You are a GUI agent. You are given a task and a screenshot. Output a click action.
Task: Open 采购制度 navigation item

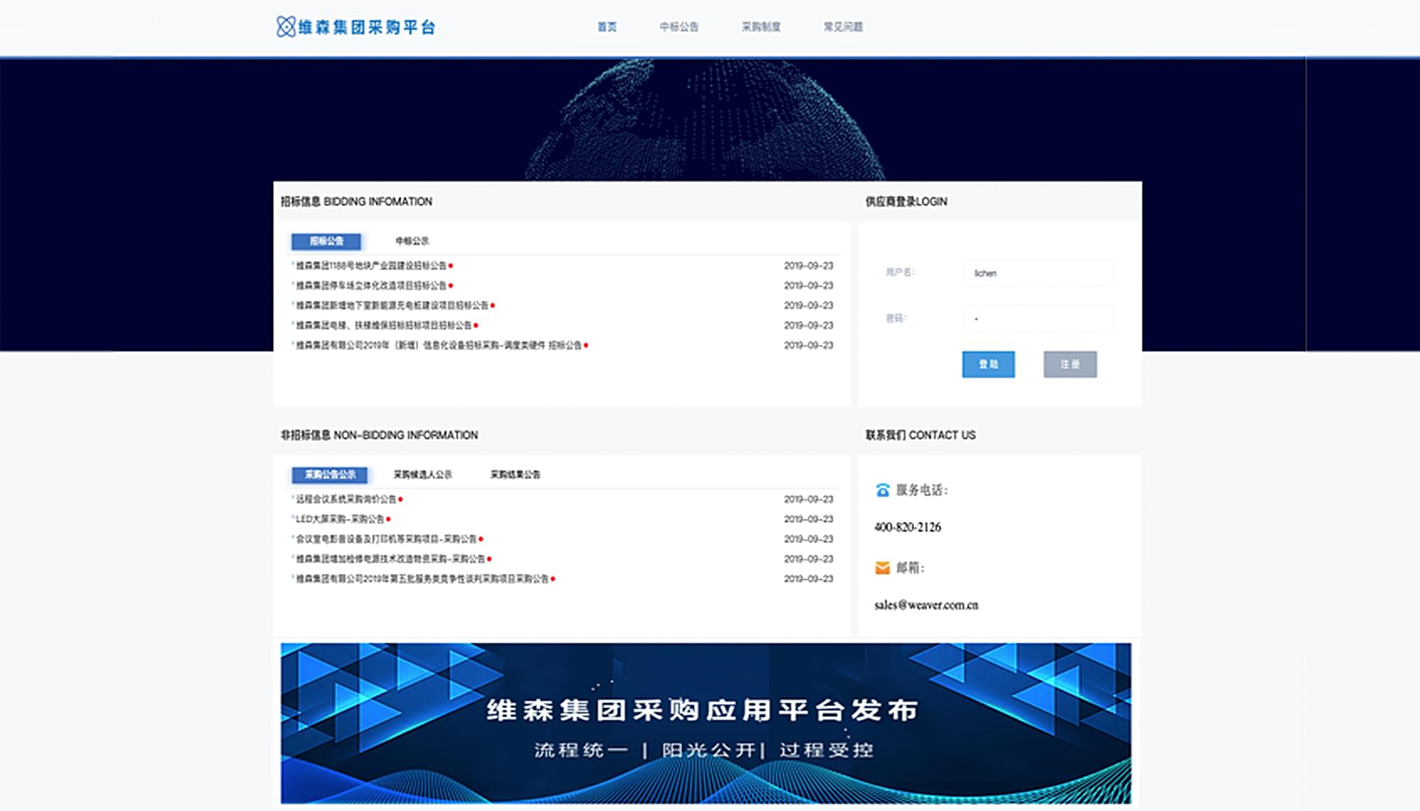(761, 27)
